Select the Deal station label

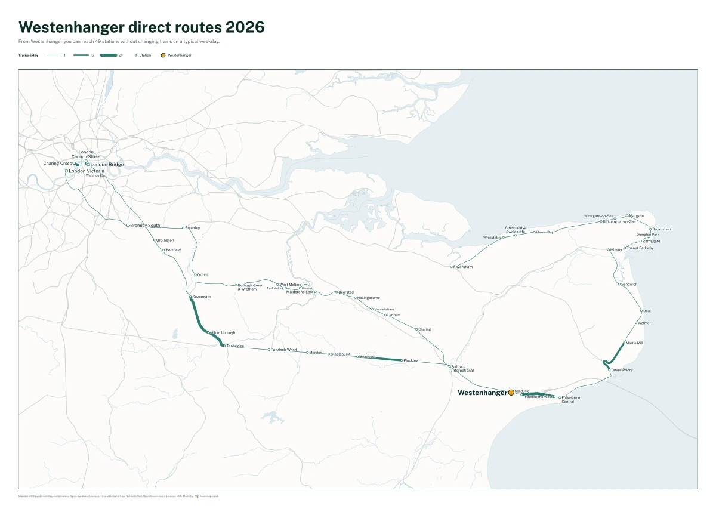click(647, 311)
